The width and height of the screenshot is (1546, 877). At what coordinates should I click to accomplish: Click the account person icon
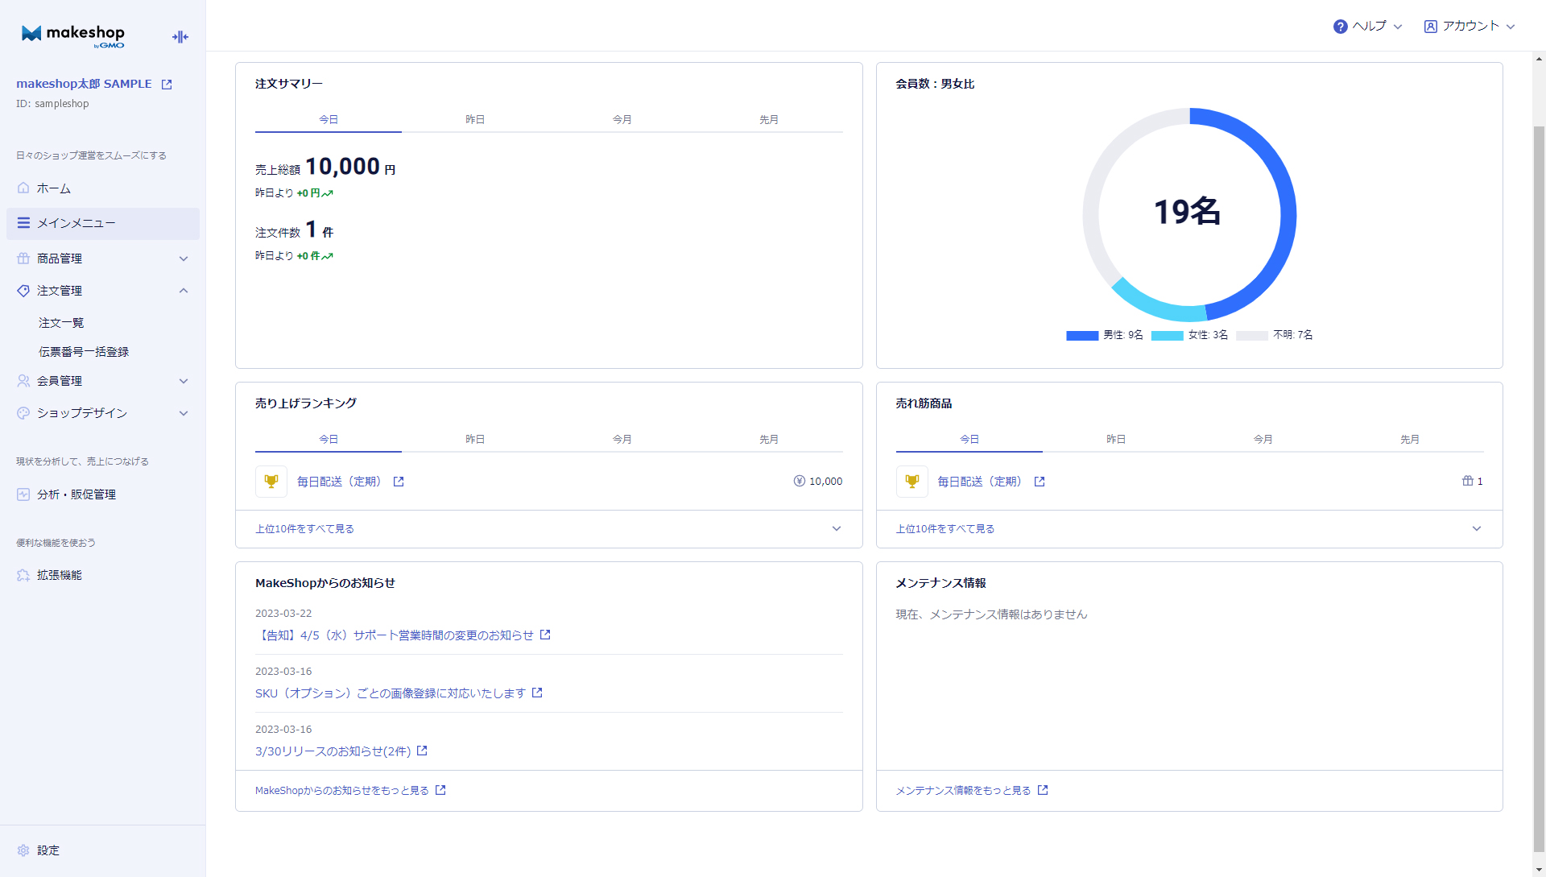(x=1430, y=27)
